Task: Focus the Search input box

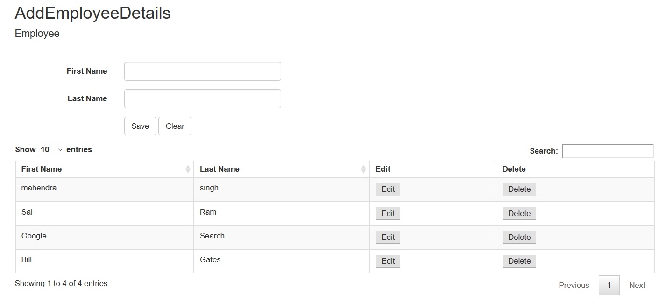Action: click(608, 151)
